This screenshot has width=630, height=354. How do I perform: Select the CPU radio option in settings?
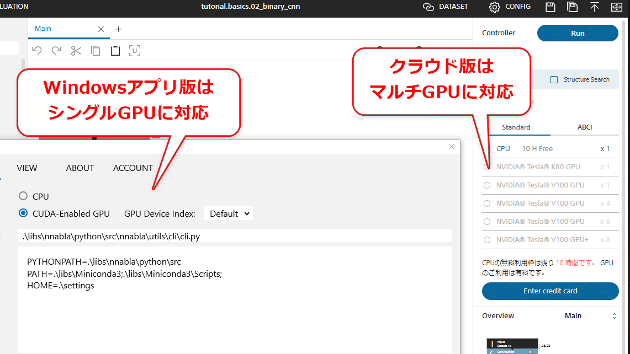23,196
